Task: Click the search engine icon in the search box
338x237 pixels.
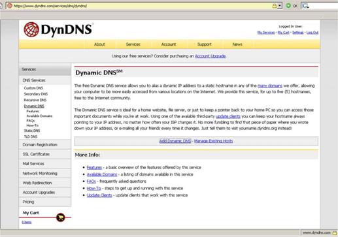Action: [305, 6]
